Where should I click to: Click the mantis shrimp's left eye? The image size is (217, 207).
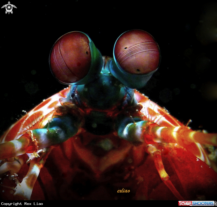pyautogui.click(x=70, y=58)
